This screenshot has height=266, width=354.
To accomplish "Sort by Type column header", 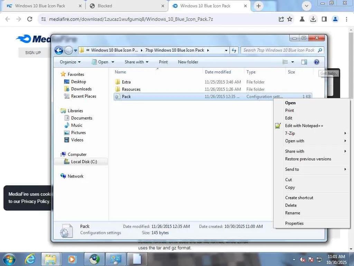I will [x=251, y=72].
